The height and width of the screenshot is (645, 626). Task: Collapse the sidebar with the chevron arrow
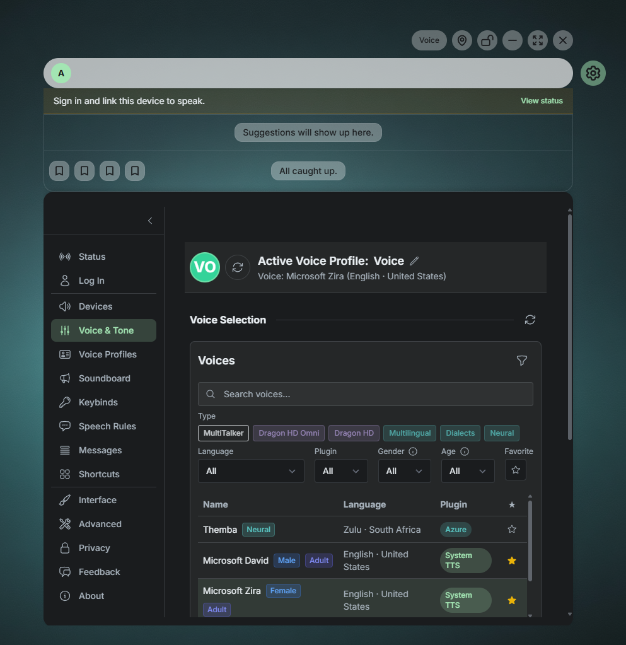click(x=150, y=221)
